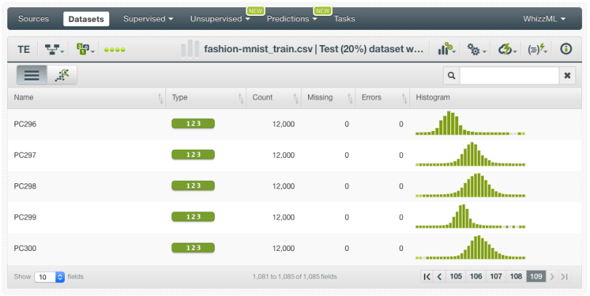Image resolution: width=590 pixels, height=296 pixels.
Task: Click the four green dots indicator
Action: (x=114, y=49)
